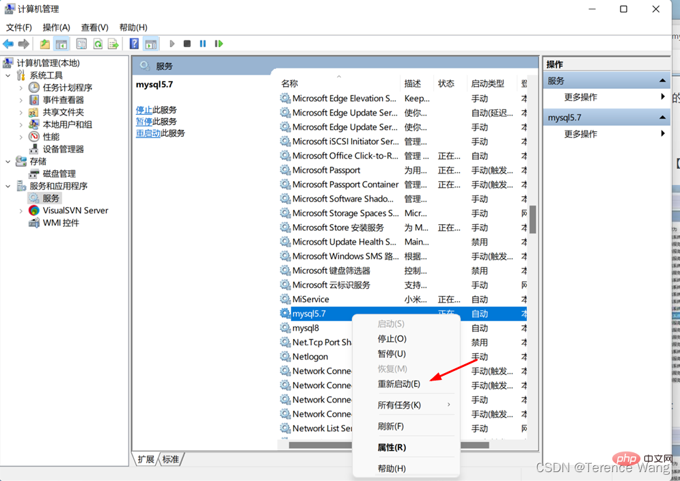The height and width of the screenshot is (481, 680).
Task: Collapse the 系统工具 tree node
Action: (6, 76)
